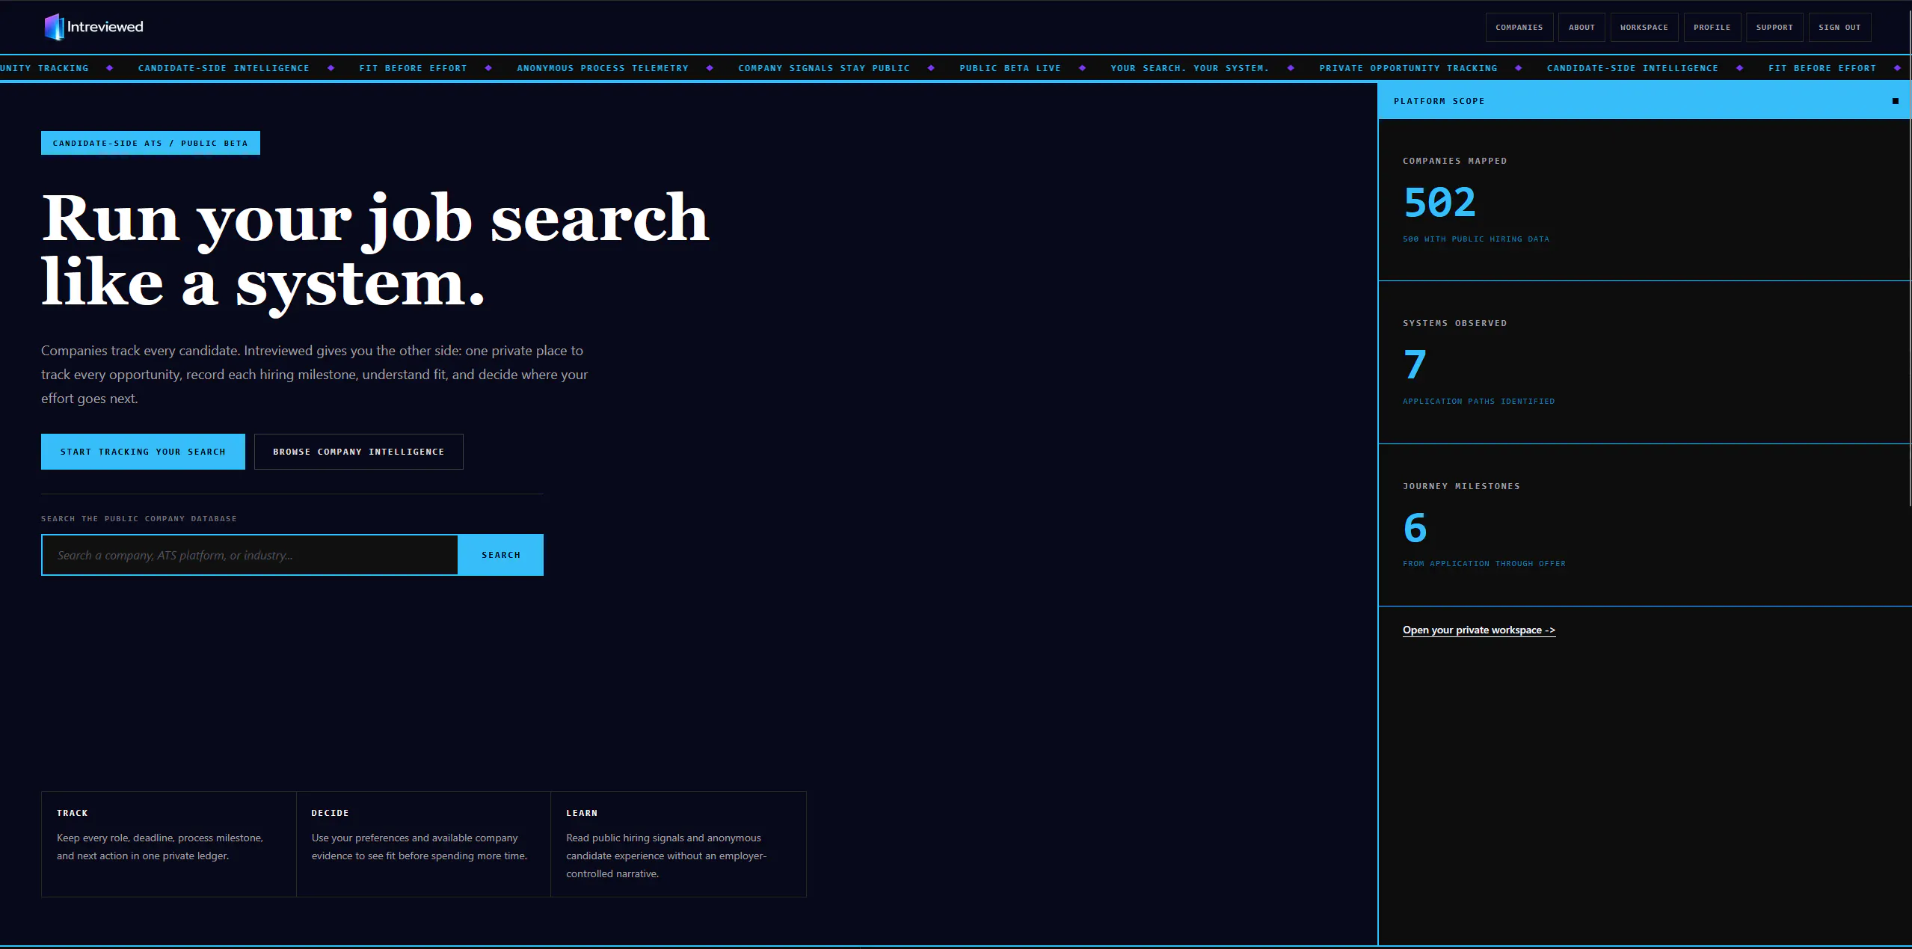Click 'Private Opportunity Tracking' ticker text
The width and height of the screenshot is (1912, 949).
coord(1408,68)
